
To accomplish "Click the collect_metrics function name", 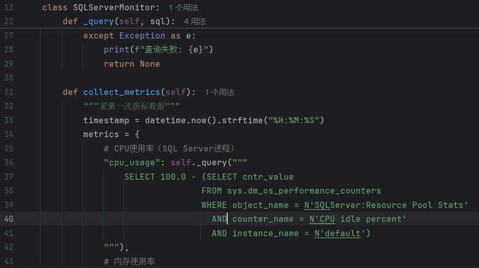I will 122,92.
